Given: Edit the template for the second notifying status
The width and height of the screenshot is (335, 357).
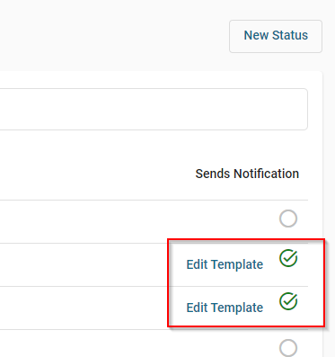Looking at the screenshot, I should pyautogui.click(x=225, y=308).
